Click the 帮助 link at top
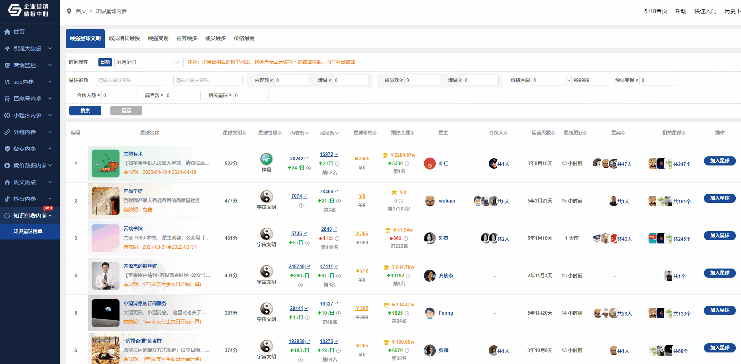This screenshot has width=741, height=364. point(681,11)
